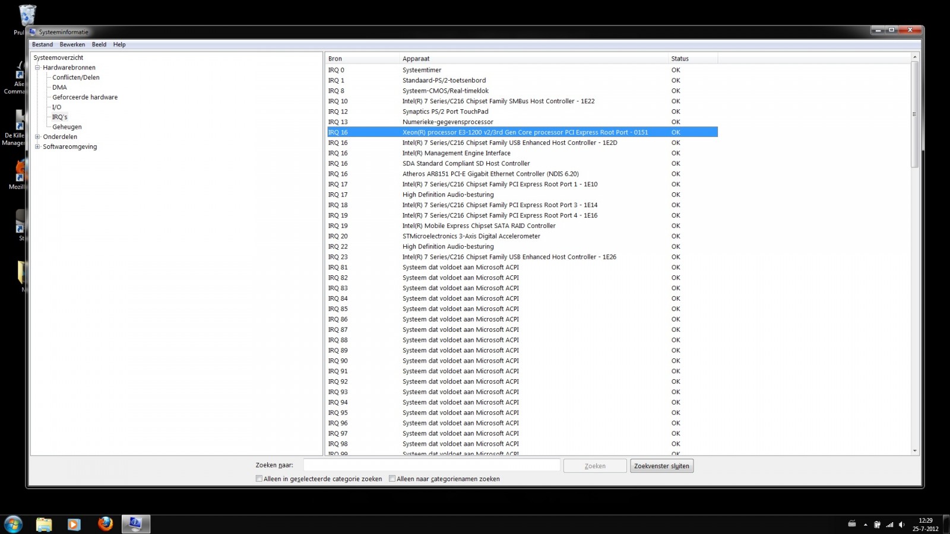Click the Systeeminformatie title bar icon

pyautogui.click(x=33, y=32)
